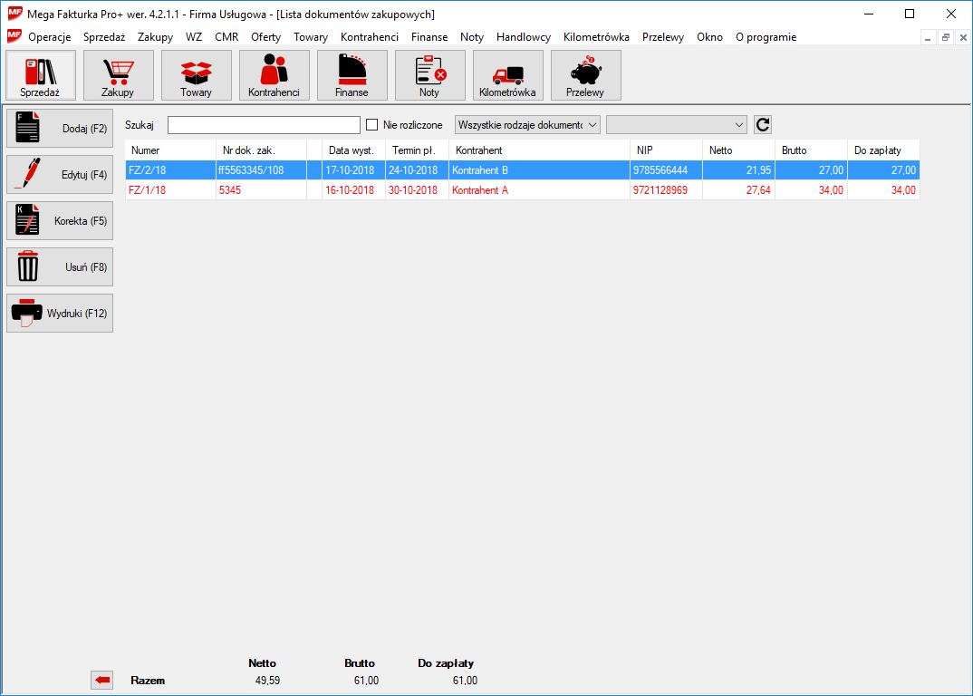Open the Kontrahenci menu in the menu bar
Screen dimensions: 973x696
pyautogui.click(x=369, y=37)
